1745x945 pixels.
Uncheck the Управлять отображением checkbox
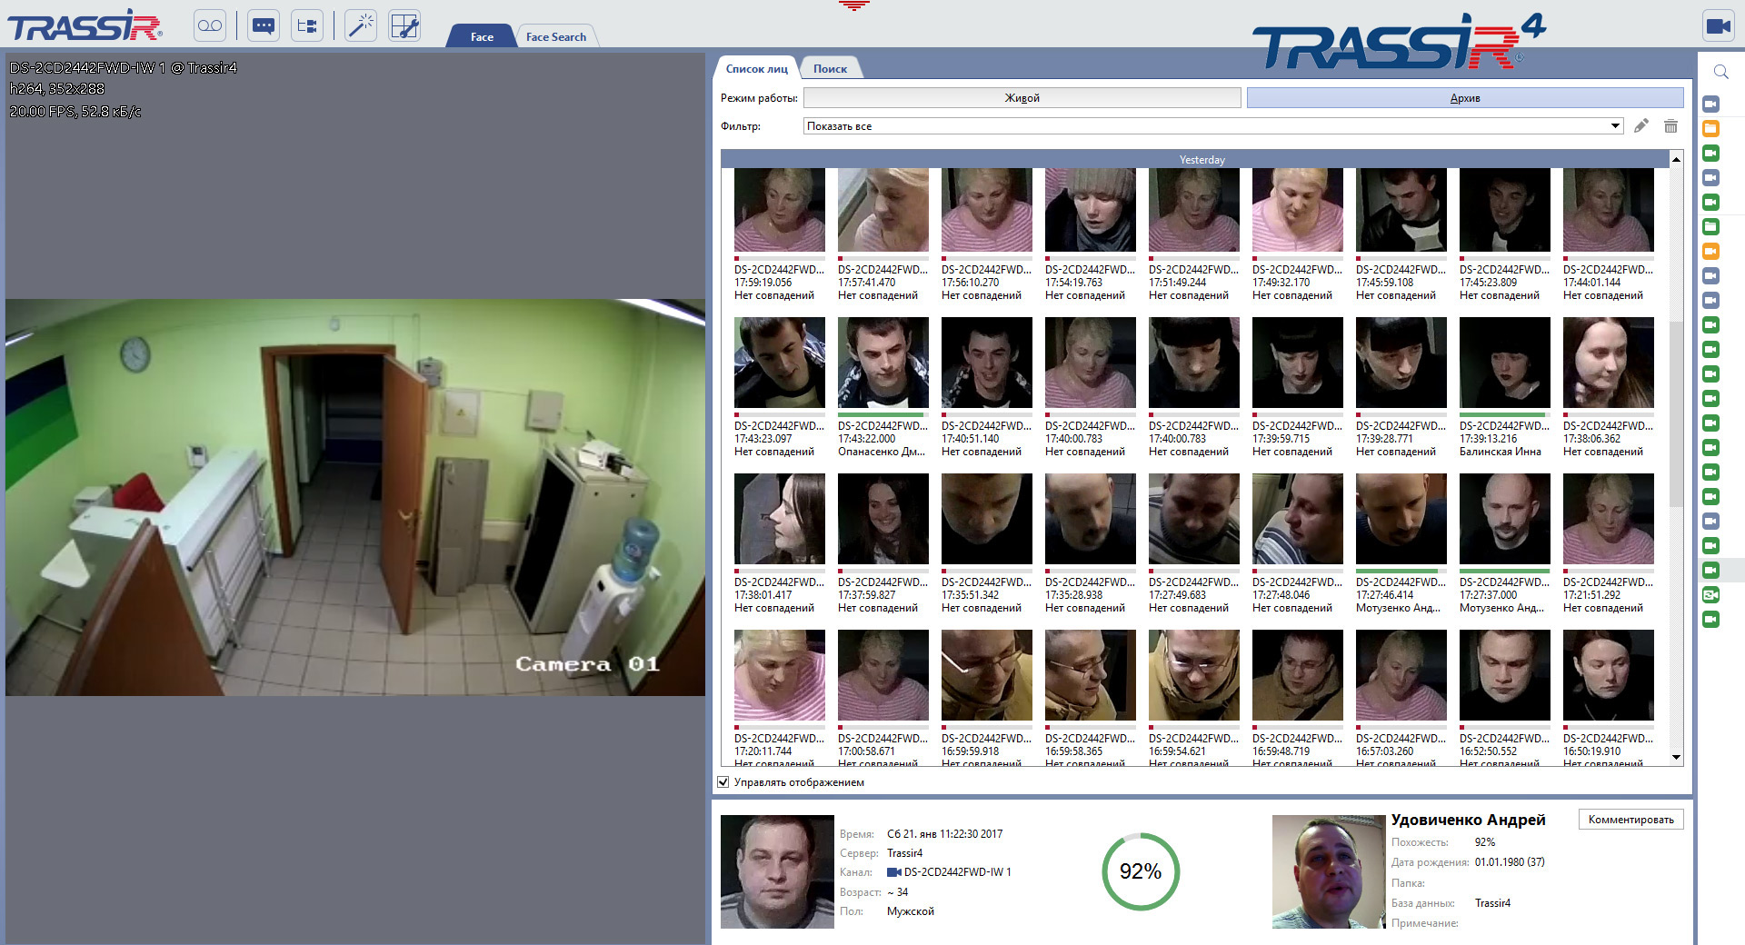click(723, 782)
